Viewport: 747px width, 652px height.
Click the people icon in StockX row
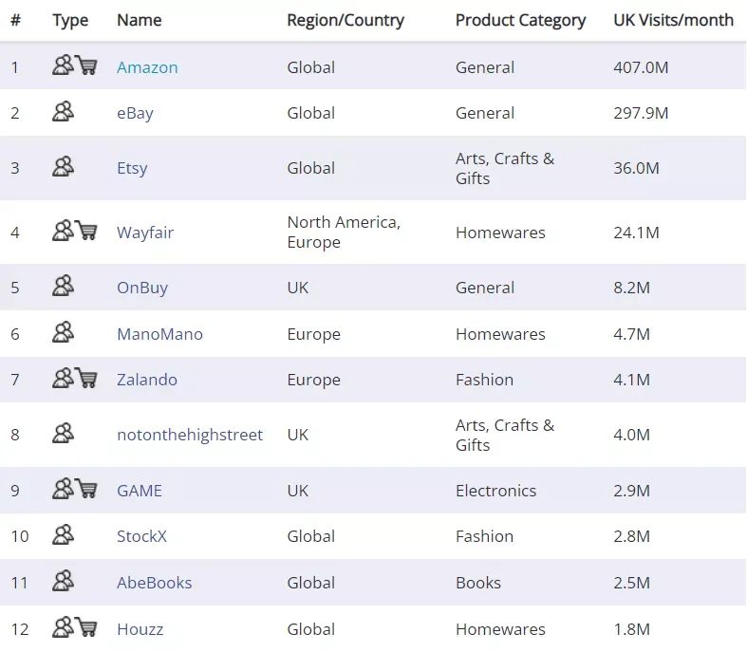[x=63, y=534]
